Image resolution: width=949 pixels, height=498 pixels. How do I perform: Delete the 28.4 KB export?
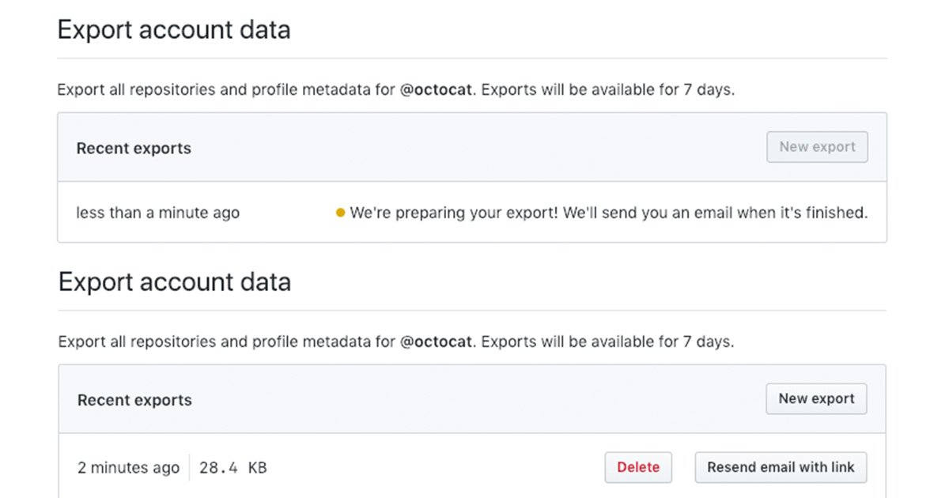pos(638,467)
